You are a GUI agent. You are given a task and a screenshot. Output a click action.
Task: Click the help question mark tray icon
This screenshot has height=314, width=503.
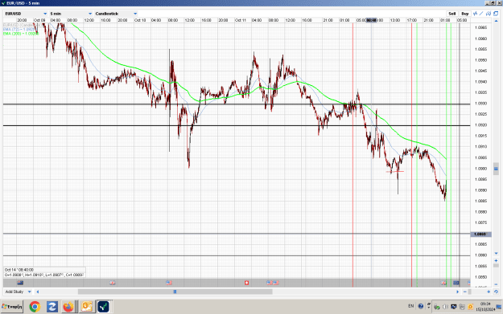pos(421,306)
